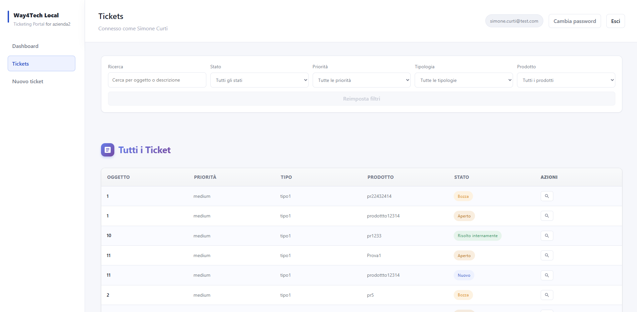Click the Cambia password button

click(574, 21)
